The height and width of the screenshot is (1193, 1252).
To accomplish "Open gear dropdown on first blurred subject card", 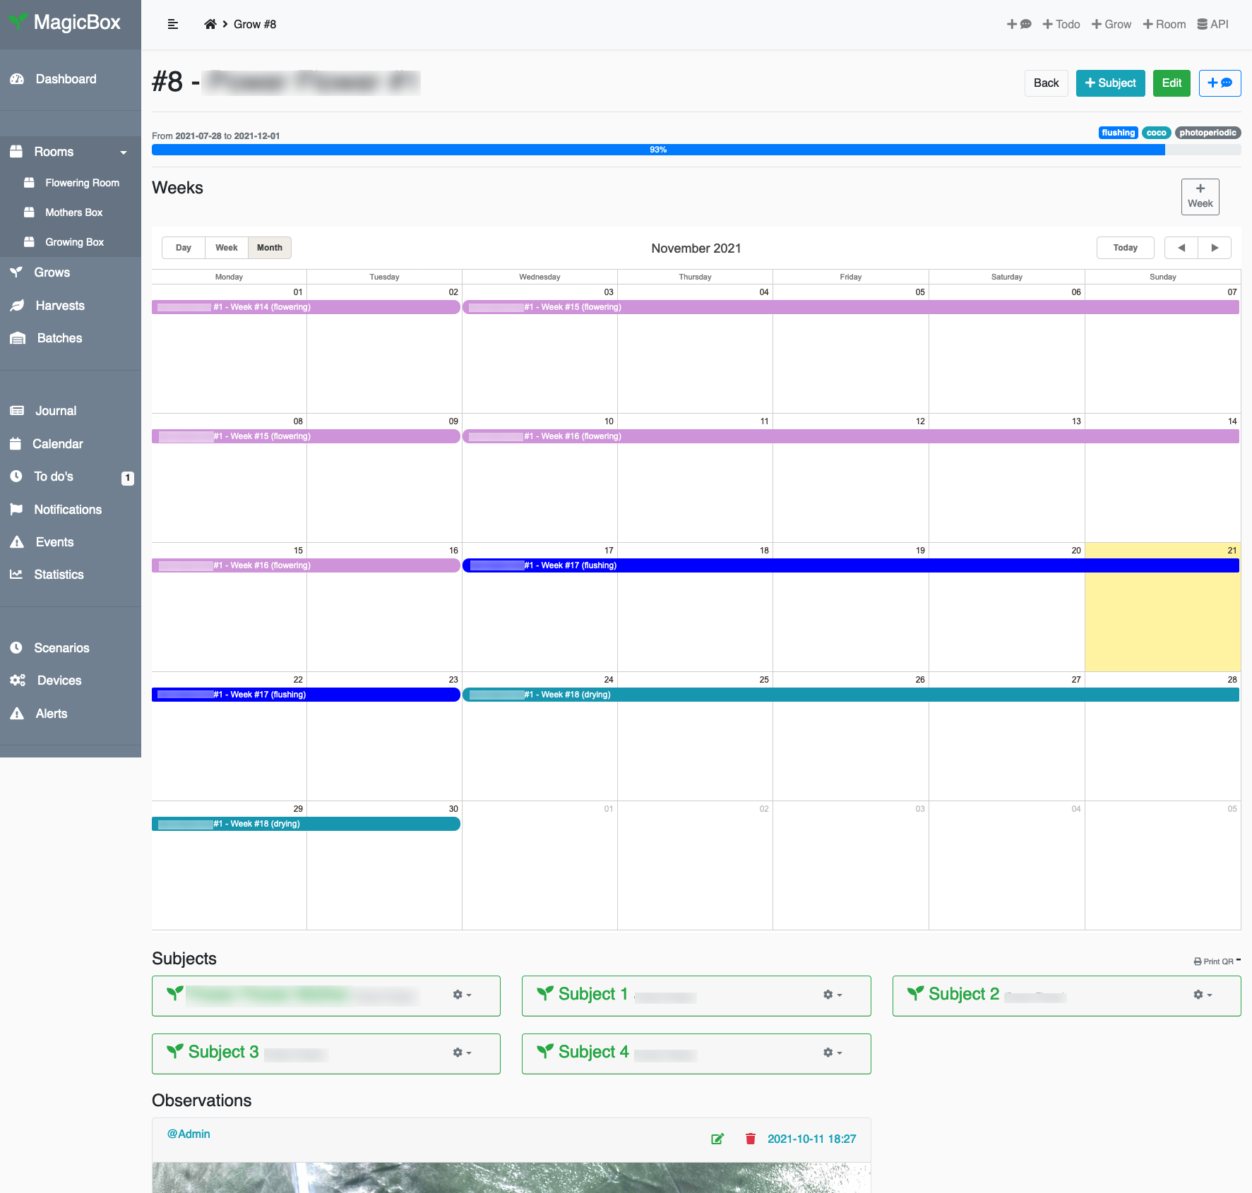I will pos(462,995).
